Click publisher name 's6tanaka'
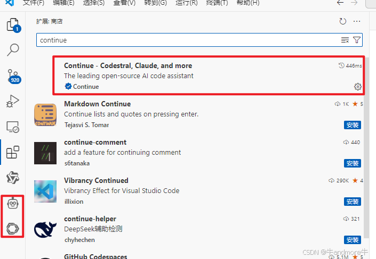Screen dimensions: 376x259 pyautogui.click(x=77, y=163)
